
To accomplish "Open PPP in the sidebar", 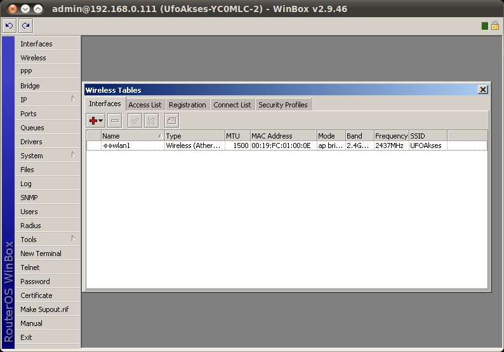I will 48,72.
